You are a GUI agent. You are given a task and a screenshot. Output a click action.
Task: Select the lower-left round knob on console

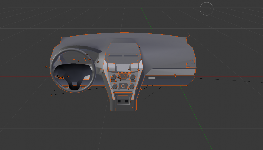(114, 86)
